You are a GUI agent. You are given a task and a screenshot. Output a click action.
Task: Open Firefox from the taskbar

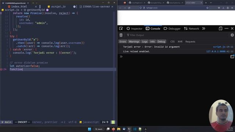[x=113, y=129]
